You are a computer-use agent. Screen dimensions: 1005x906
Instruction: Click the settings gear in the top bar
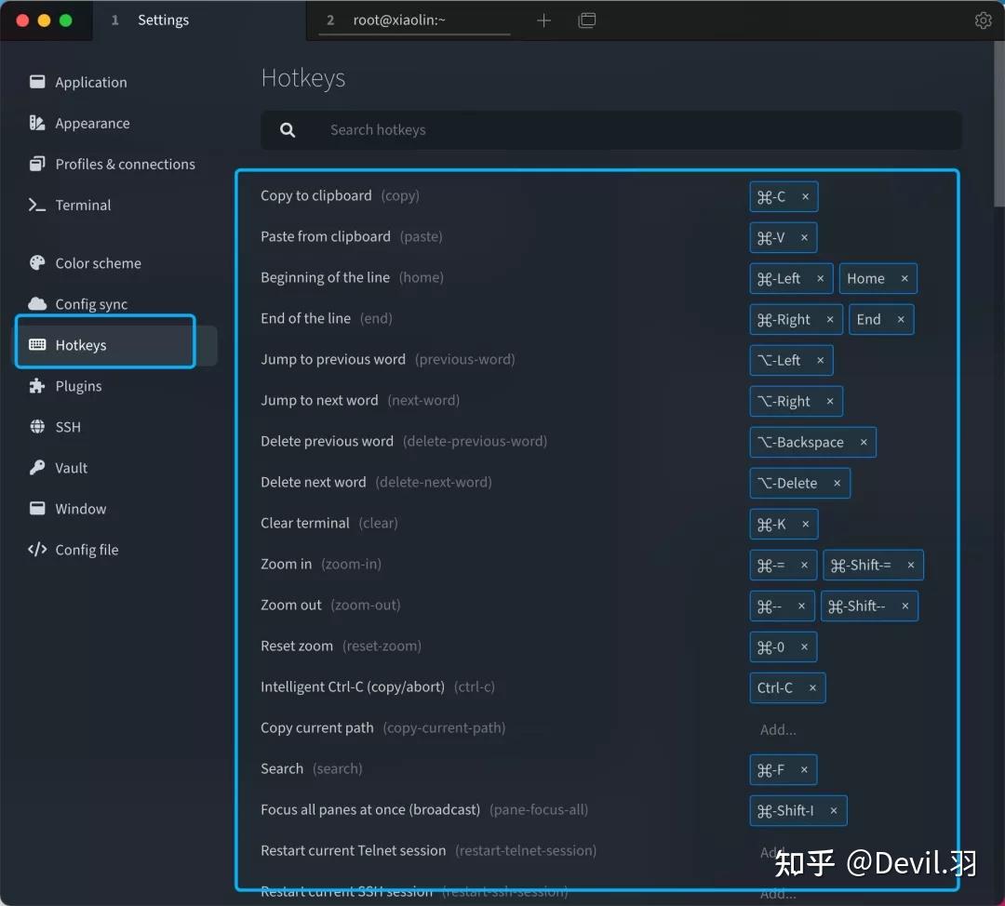pyautogui.click(x=984, y=20)
